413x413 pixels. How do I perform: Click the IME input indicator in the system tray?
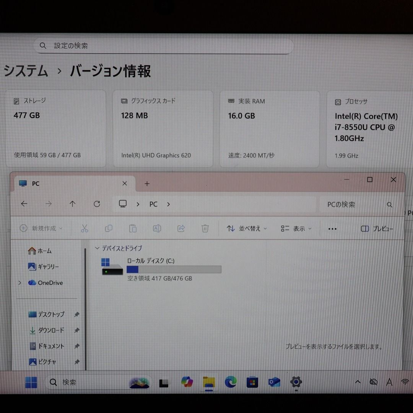point(389,382)
